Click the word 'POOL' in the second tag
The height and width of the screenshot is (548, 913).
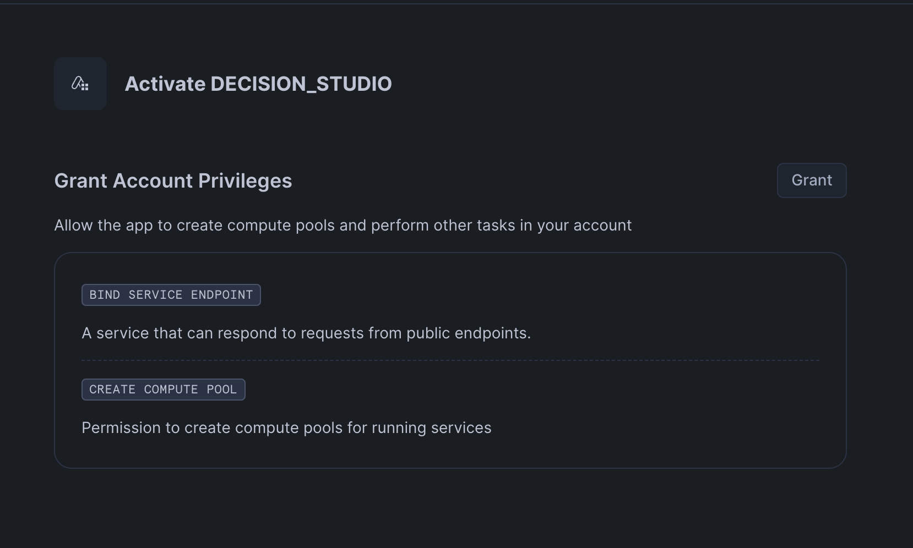pos(221,390)
